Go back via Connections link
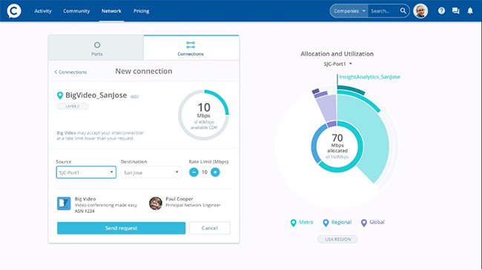The image size is (482, 270). 70,72
